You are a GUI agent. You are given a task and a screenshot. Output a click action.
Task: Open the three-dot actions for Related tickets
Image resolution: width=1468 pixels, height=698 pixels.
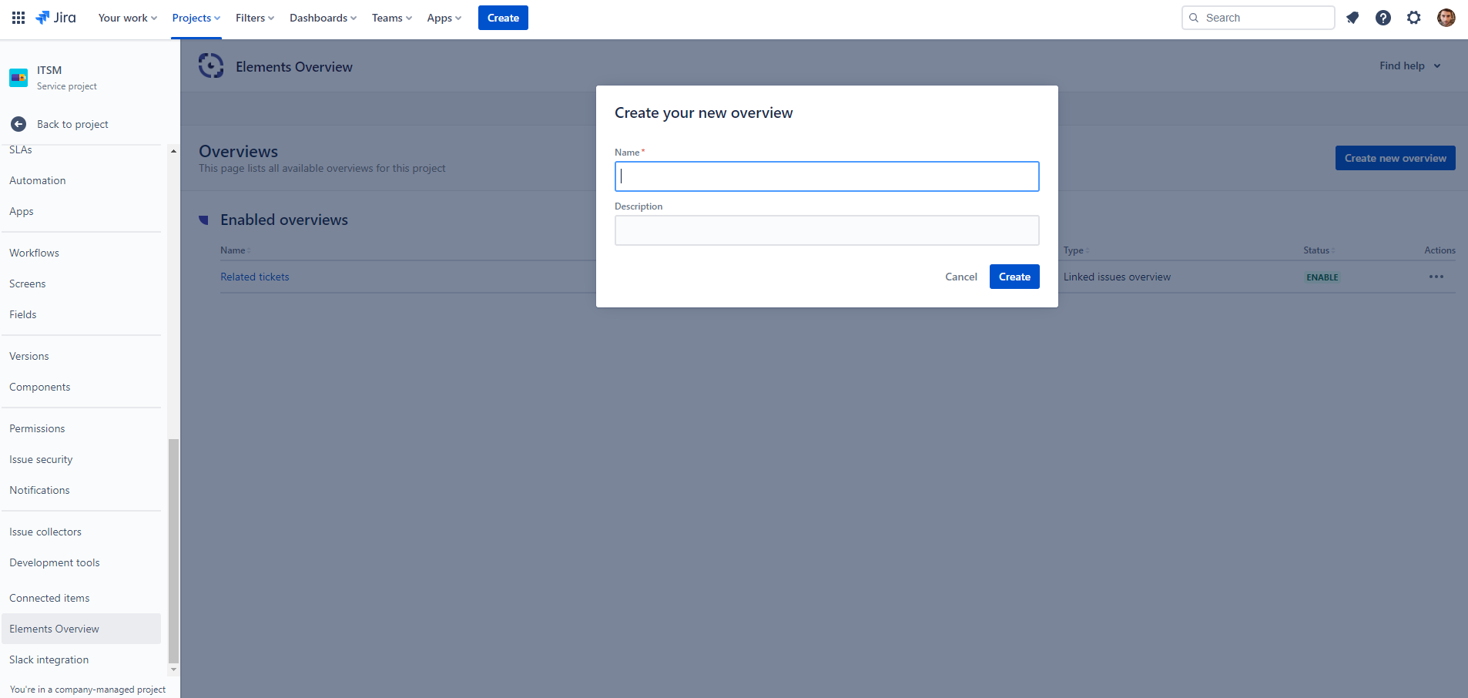(1436, 277)
